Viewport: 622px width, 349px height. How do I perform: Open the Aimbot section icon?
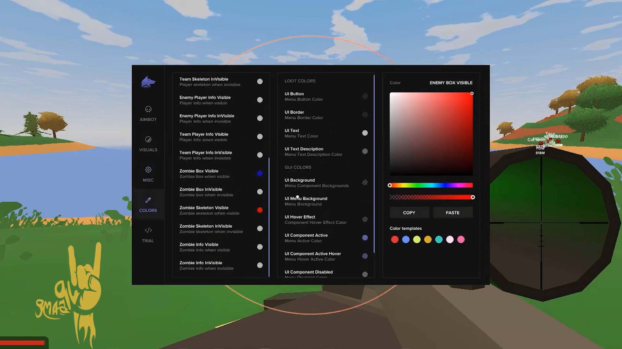(148, 109)
